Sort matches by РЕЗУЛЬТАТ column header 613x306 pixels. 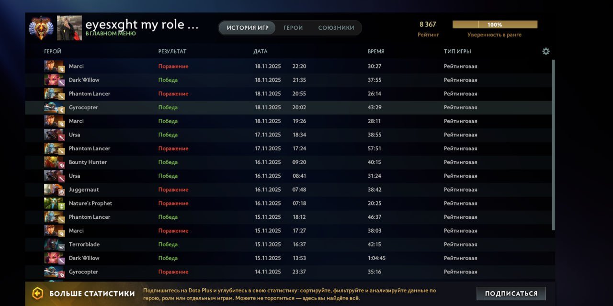coord(172,51)
